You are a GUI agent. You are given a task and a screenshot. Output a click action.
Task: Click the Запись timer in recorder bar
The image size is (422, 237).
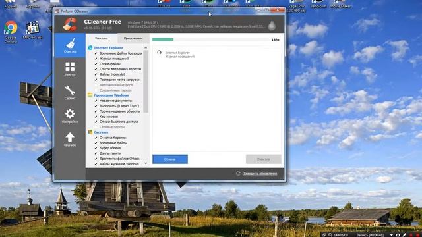(x=371, y=235)
